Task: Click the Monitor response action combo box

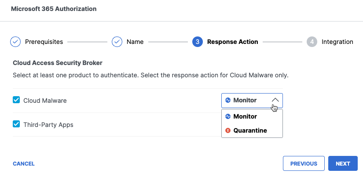Action: tap(252, 101)
